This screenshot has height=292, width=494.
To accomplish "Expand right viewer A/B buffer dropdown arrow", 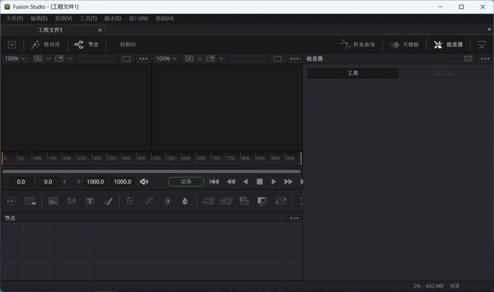I will pyautogui.click(x=200, y=58).
